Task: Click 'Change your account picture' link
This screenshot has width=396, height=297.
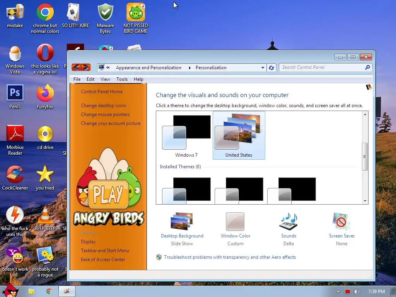Action: (x=111, y=123)
